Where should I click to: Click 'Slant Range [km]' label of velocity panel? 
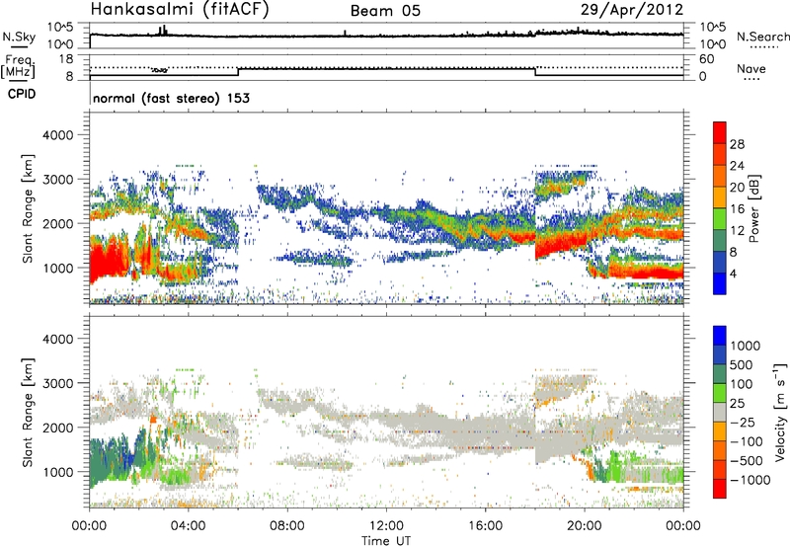(x=29, y=413)
